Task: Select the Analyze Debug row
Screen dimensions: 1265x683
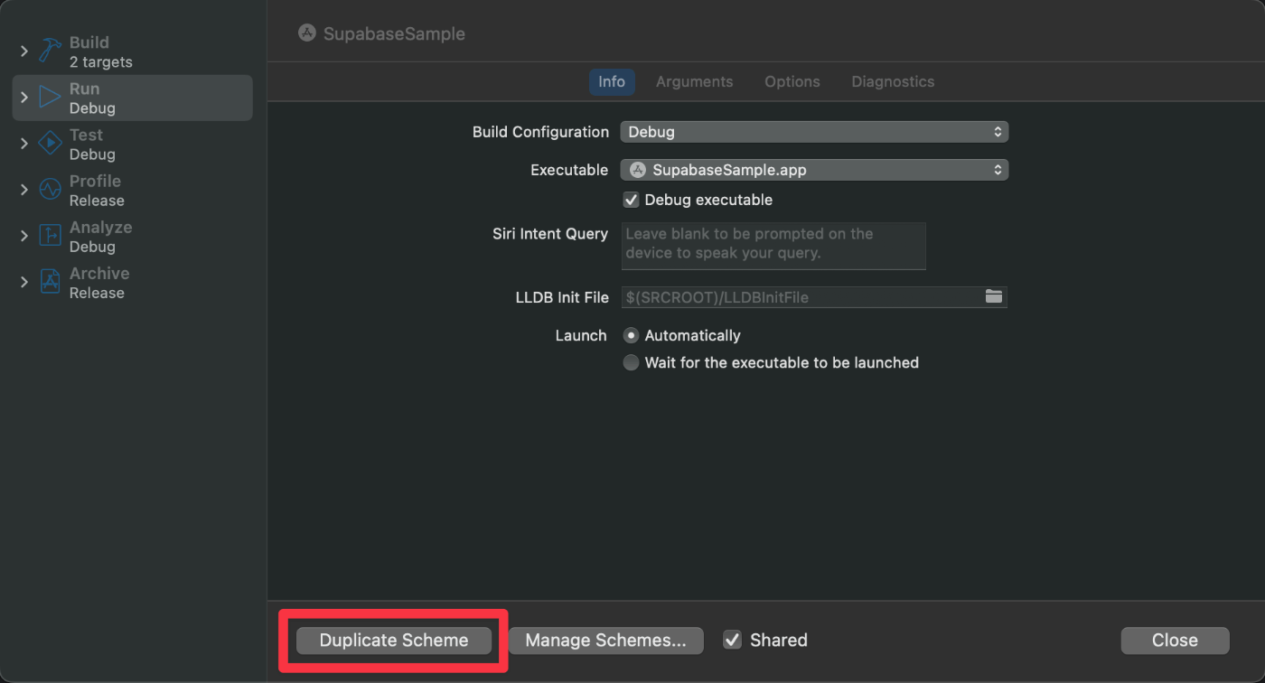Action: (x=132, y=236)
